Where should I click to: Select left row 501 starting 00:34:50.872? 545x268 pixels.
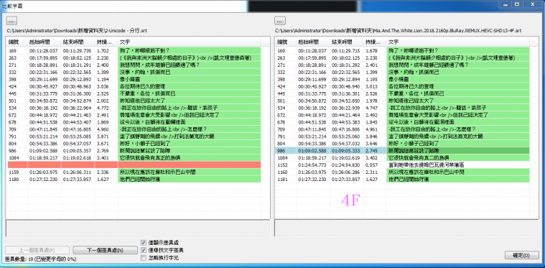click(x=134, y=101)
